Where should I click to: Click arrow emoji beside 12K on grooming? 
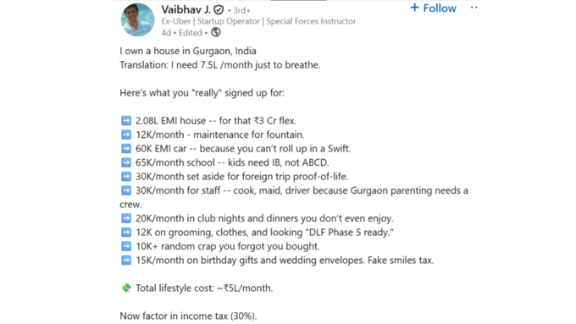126,233
